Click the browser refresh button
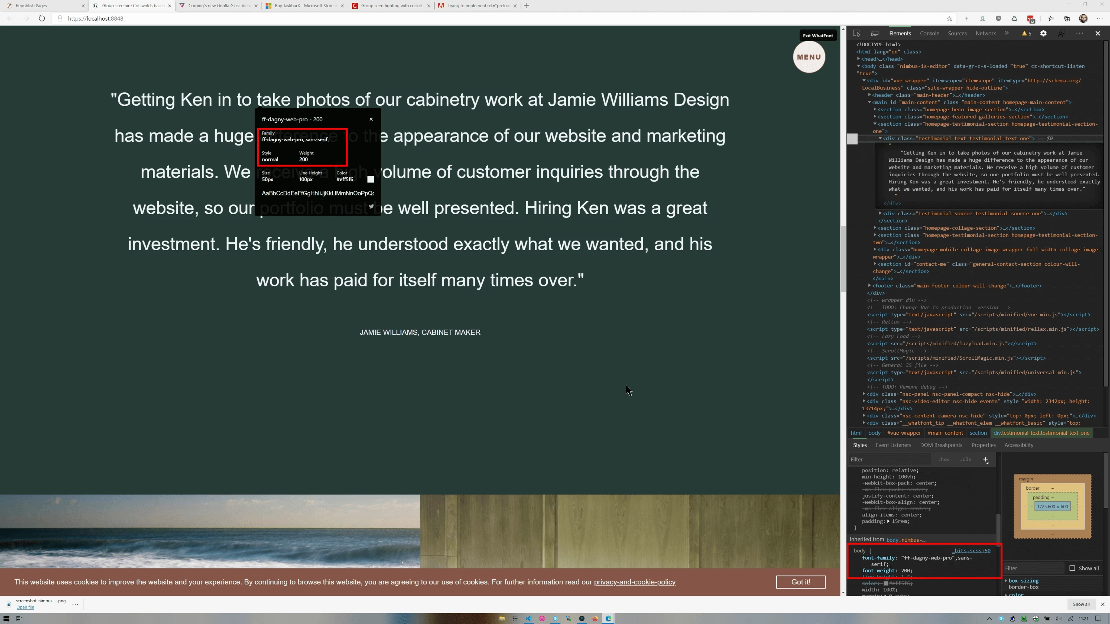Image resolution: width=1110 pixels, height=624 pixels. coord(42,18)
